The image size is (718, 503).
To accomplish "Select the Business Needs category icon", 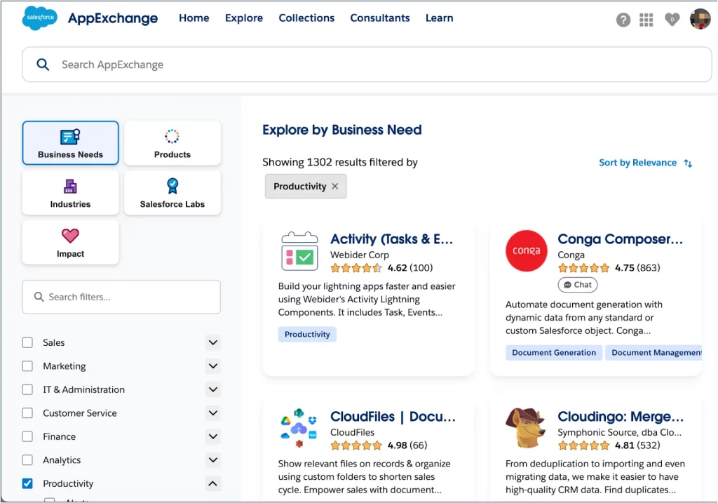I will (x=70, y=142).
